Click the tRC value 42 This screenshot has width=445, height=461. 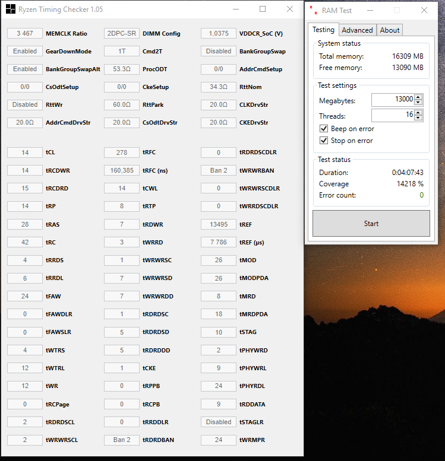click(25, 242)
